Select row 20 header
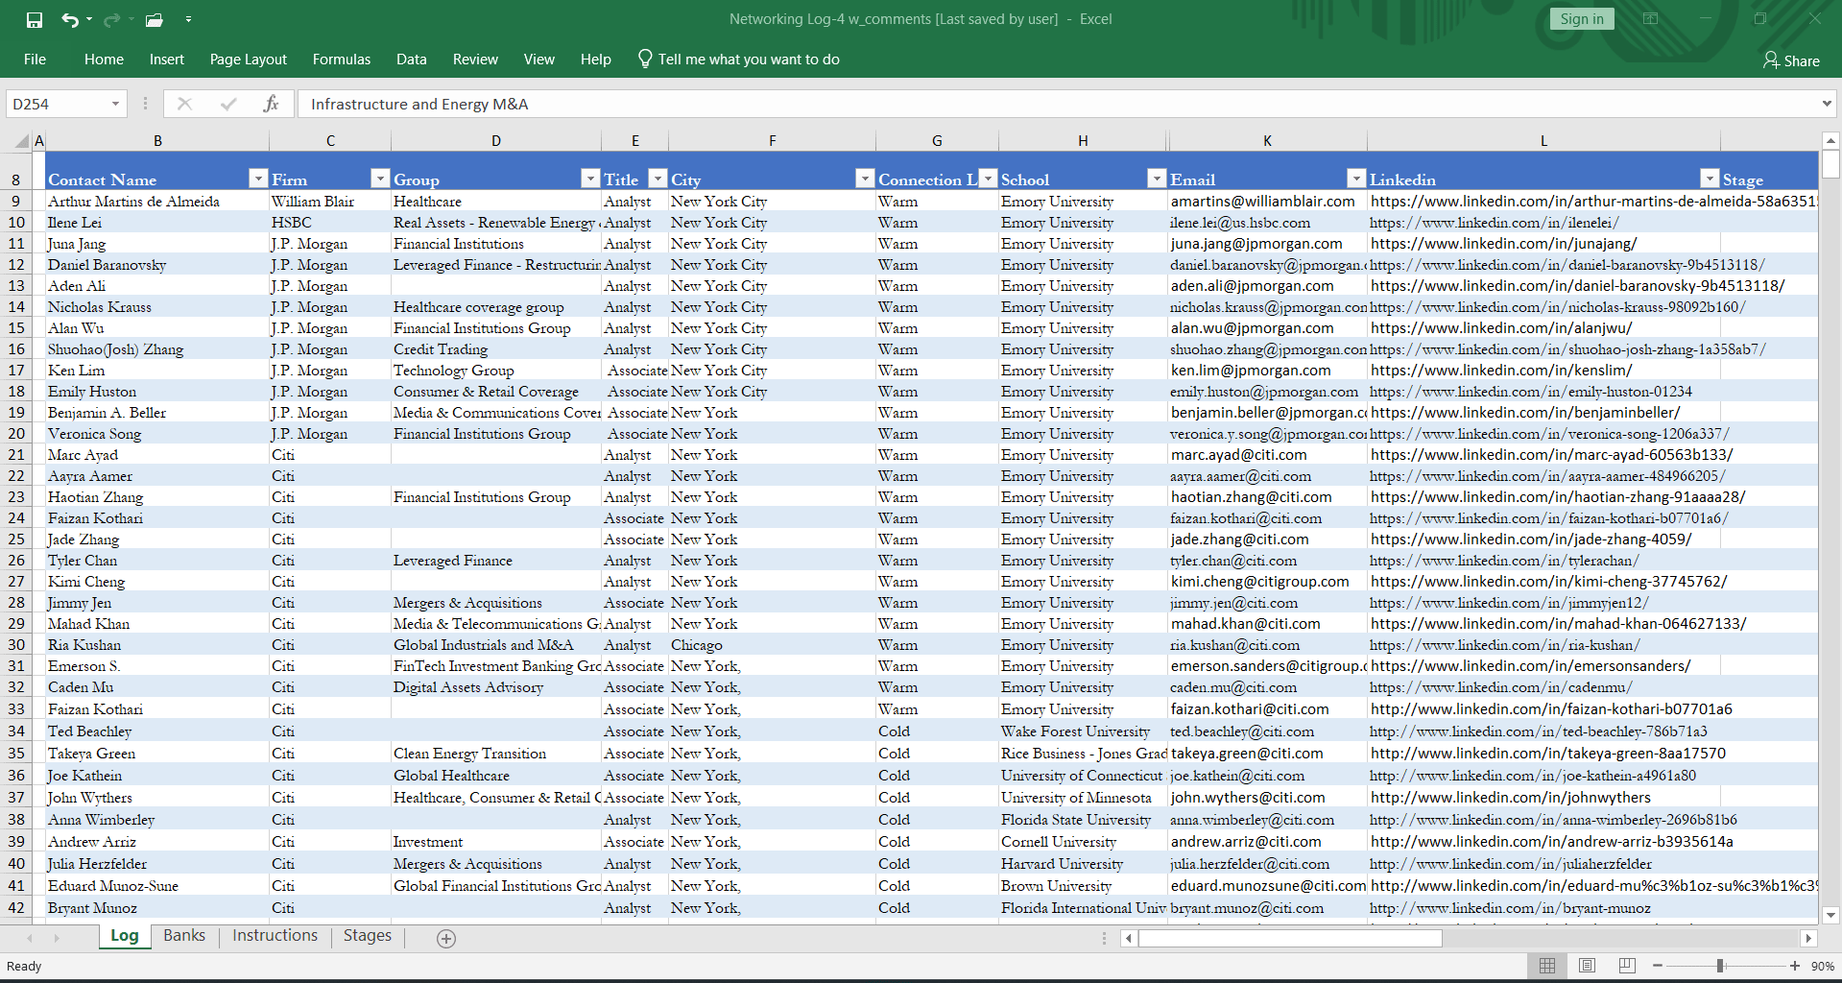 coord(16,434)
